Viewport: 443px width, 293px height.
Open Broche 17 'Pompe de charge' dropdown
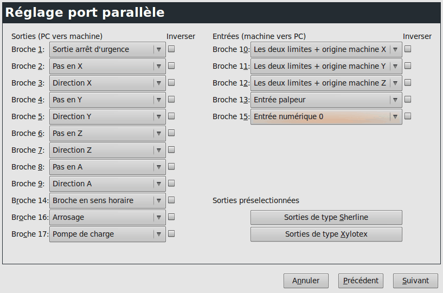[x=107, y=235]
